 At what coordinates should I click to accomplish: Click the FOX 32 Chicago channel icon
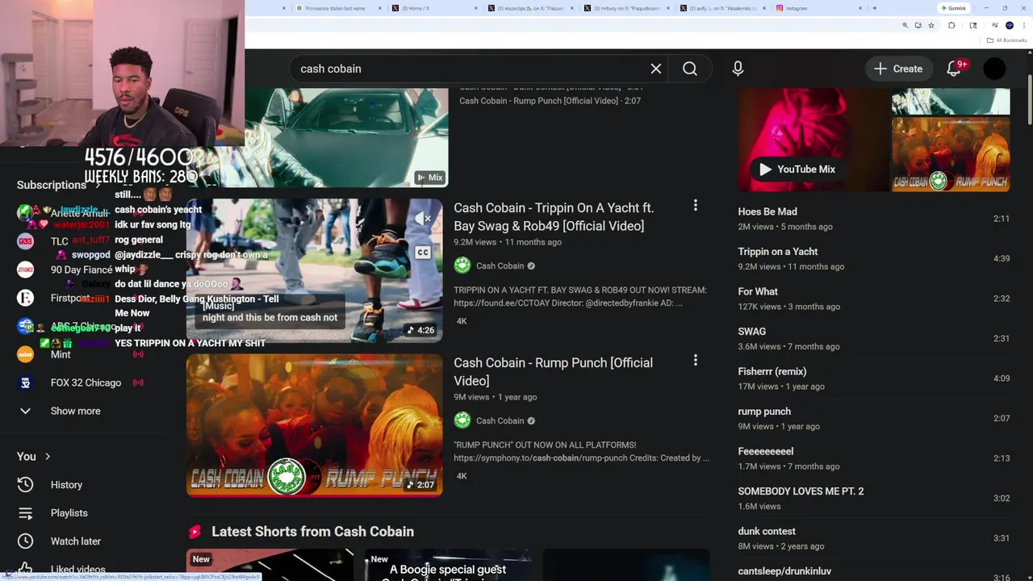click(25, 382)
